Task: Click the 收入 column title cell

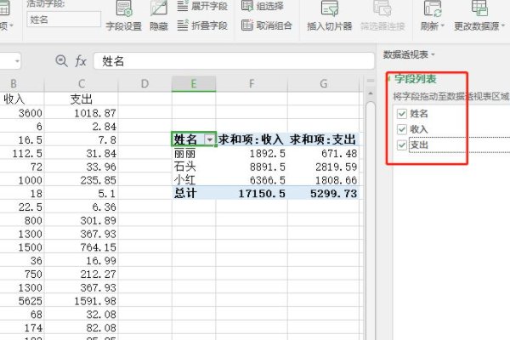Action: 22,99
